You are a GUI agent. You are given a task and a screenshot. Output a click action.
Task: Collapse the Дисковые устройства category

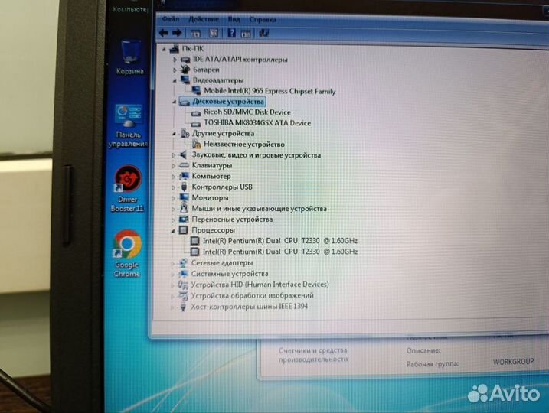175,102
